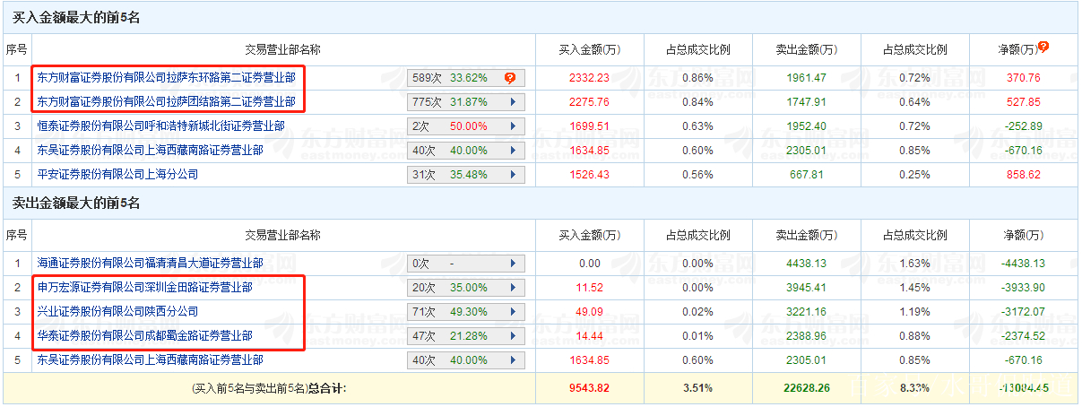
Task: Click the net amount -4438.13
Action: click(x=1024, y=264)
